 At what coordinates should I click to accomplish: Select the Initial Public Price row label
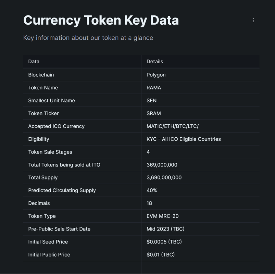coord(49,255)
